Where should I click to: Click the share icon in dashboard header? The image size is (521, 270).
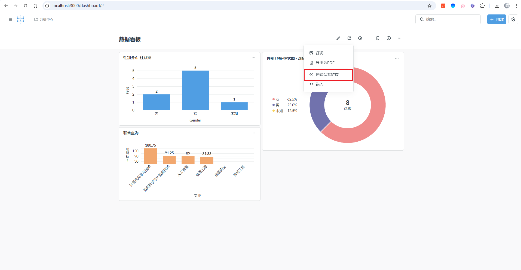349,38
